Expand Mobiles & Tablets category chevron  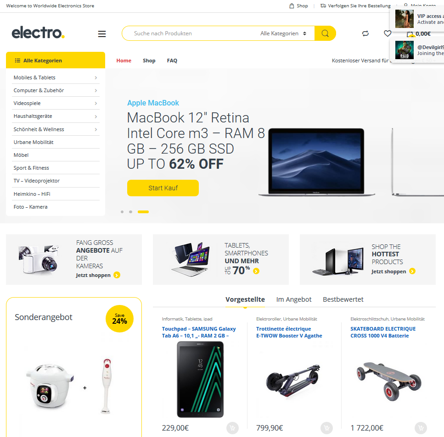pos(96,77)
